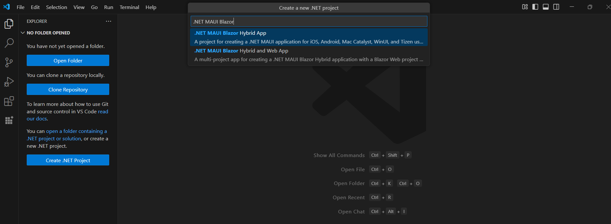This screenshot has width=611, height=224.
Task: Toggle Secondary Side Bar visibility
Action: coord(556,7)
